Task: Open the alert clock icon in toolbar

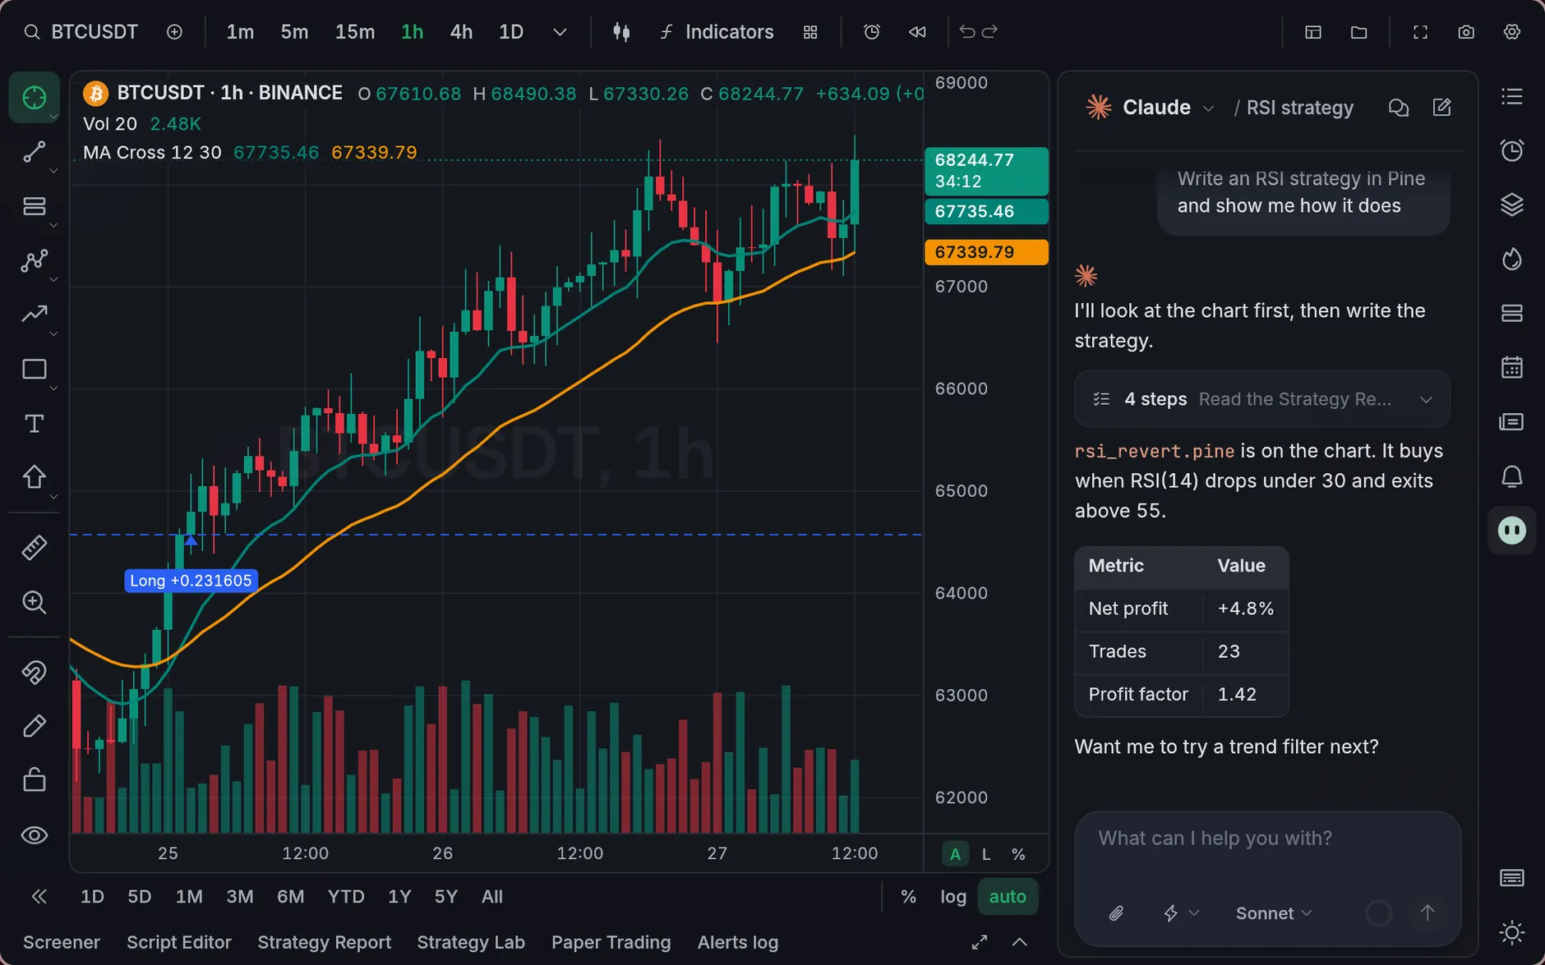Action: [872, 32]
